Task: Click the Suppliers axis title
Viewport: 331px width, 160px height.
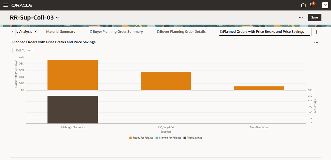Action: point(166,132)
